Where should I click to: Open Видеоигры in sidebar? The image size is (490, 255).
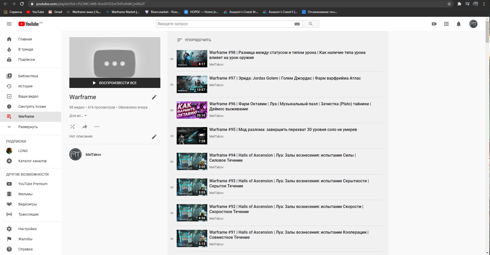pyautogui.click(x=31, y=204)
